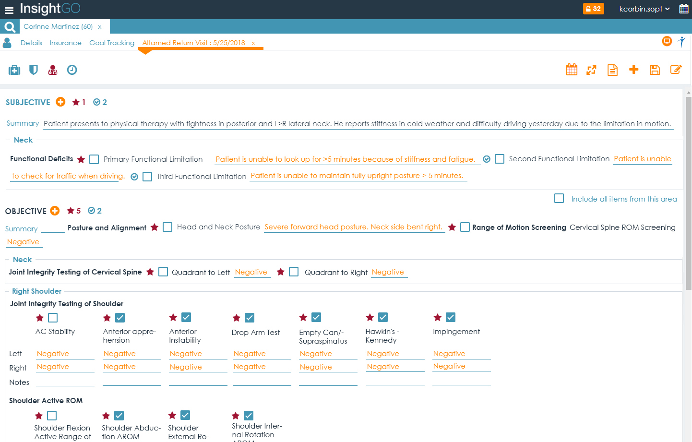The height and width of the screenshot is (442, 692).
Task: Click the patient search magnifier icon
Action: (10, 27)
